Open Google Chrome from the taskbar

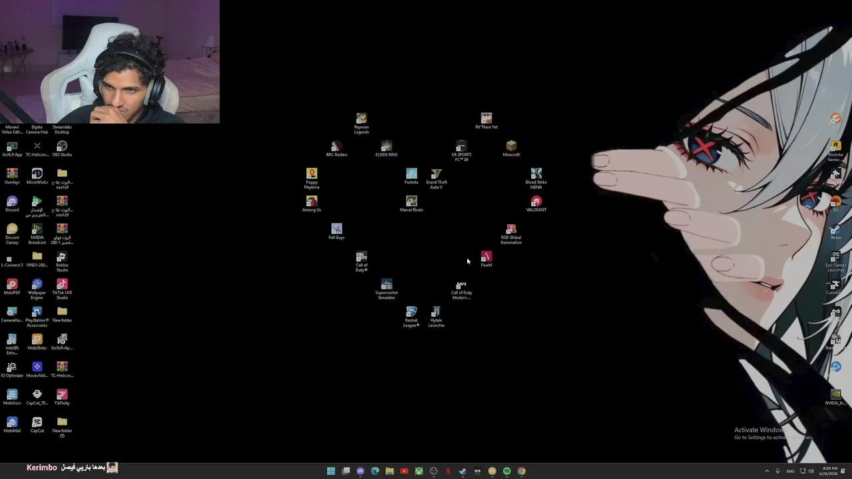521,471
